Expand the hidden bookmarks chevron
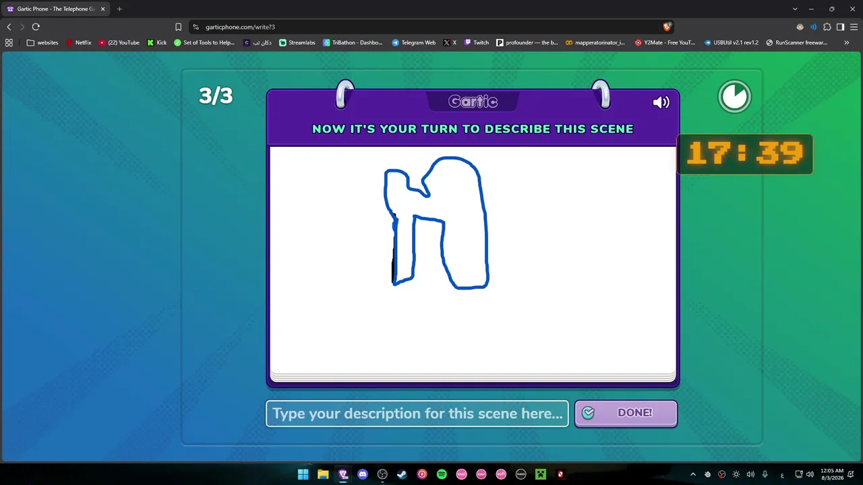 point(847,42)
